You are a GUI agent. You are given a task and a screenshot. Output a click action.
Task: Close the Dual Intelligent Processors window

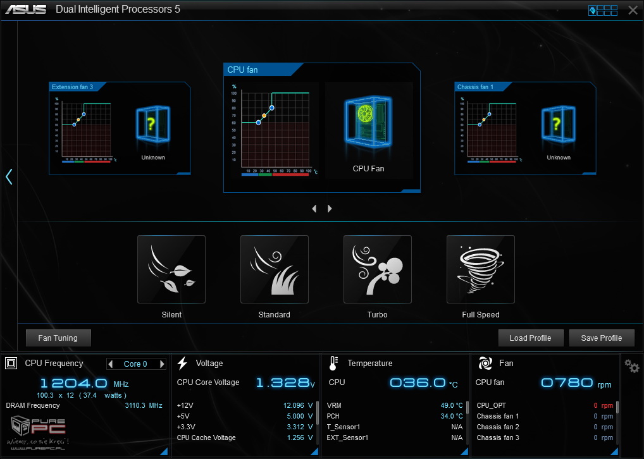click(x=633, y=10)
